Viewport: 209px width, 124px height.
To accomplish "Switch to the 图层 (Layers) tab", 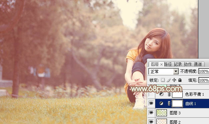I will [155, 64].
